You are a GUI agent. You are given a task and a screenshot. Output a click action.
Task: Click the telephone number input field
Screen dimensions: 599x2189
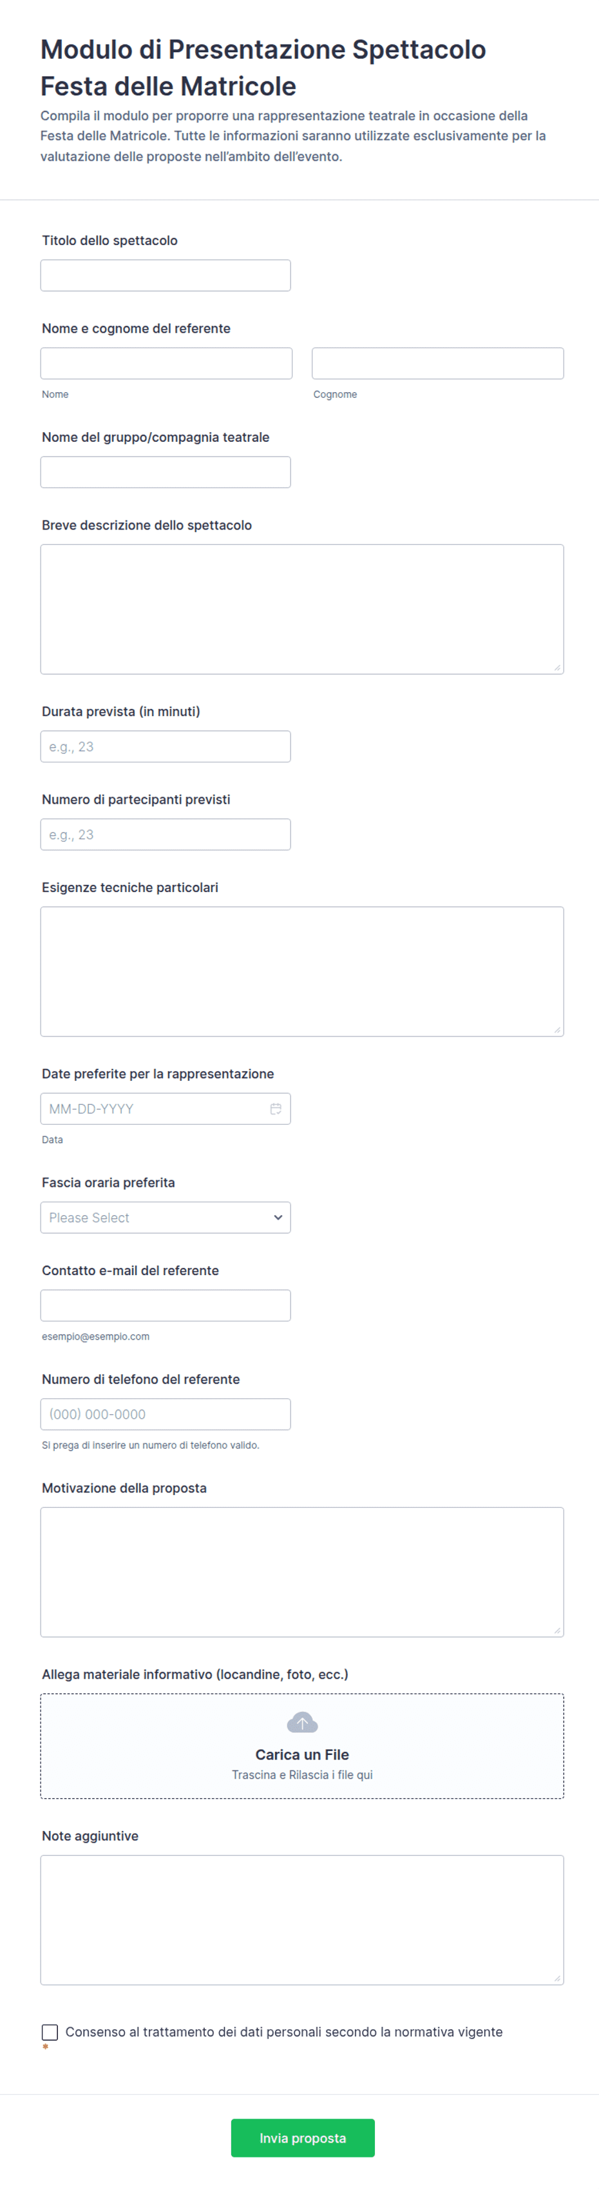click(166, 1414)
